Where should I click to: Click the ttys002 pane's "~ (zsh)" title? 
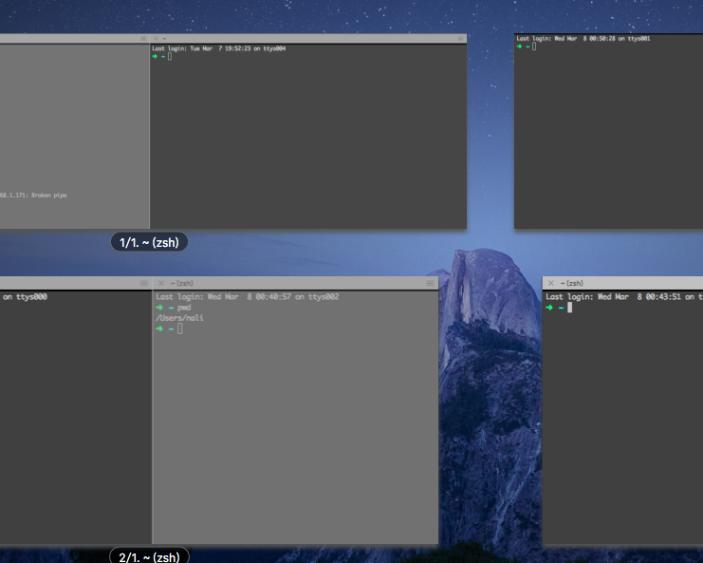coord(181,283)
